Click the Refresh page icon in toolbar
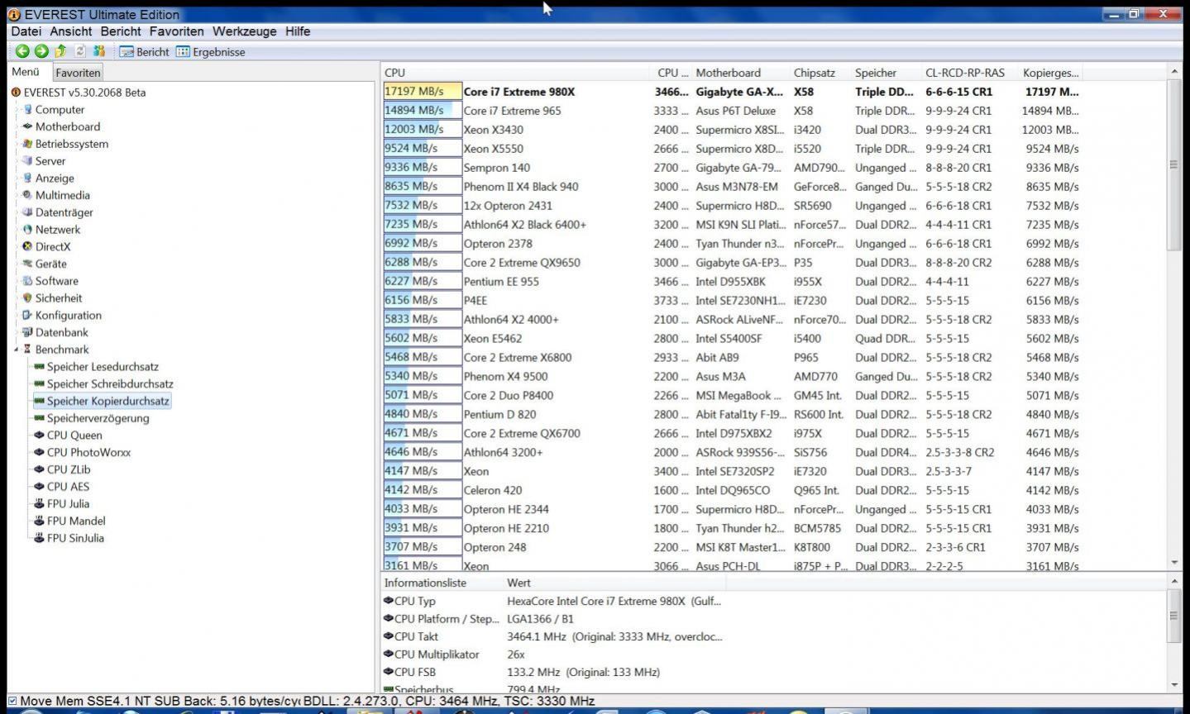Image resolution: width=1190 pixels, height=714 pixels. click(x=80, y=51)
